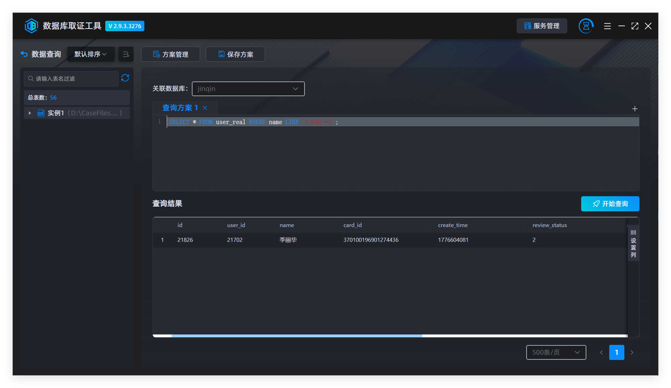
Task: Open the 500条/页 page size dropdown
Action: 556,352
